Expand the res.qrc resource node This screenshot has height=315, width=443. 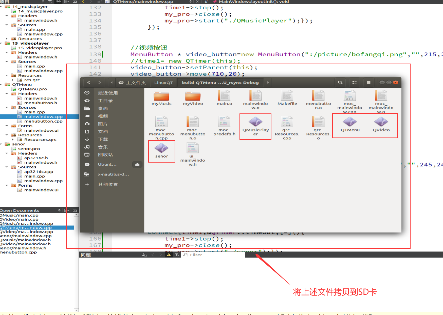pos(13,80)
